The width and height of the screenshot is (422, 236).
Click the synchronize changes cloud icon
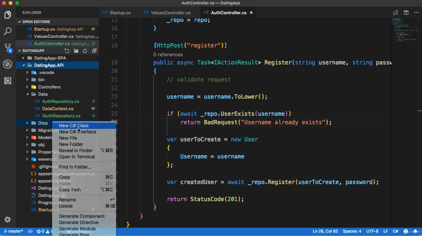pyautogui.click(x=30, y=231)
